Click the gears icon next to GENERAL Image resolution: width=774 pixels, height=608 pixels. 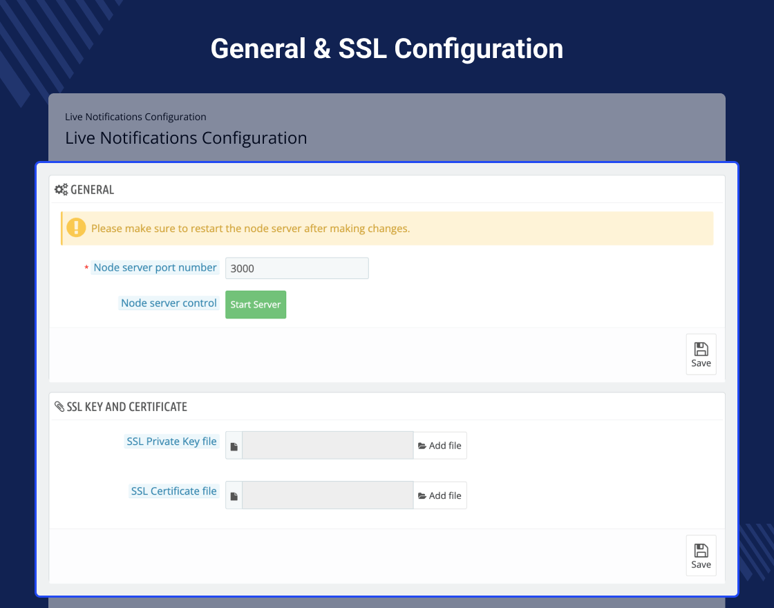[x=62, y=189]
